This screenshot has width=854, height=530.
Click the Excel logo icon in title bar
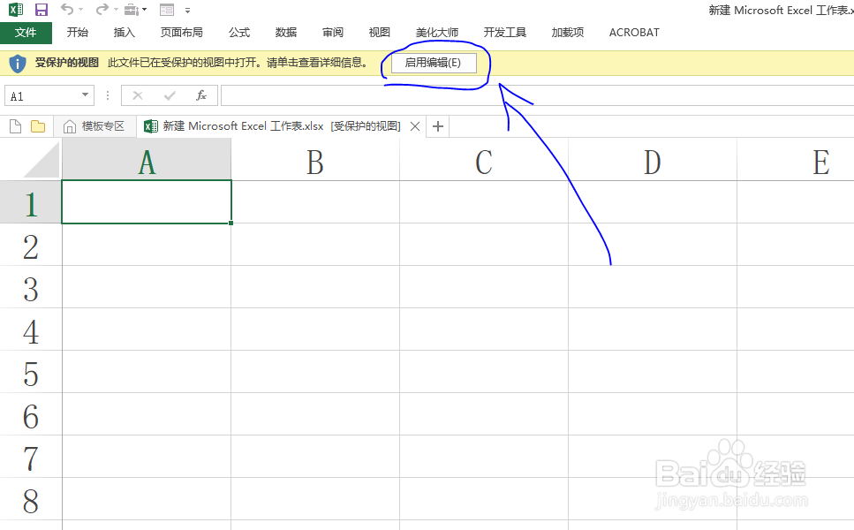[16, 9]
